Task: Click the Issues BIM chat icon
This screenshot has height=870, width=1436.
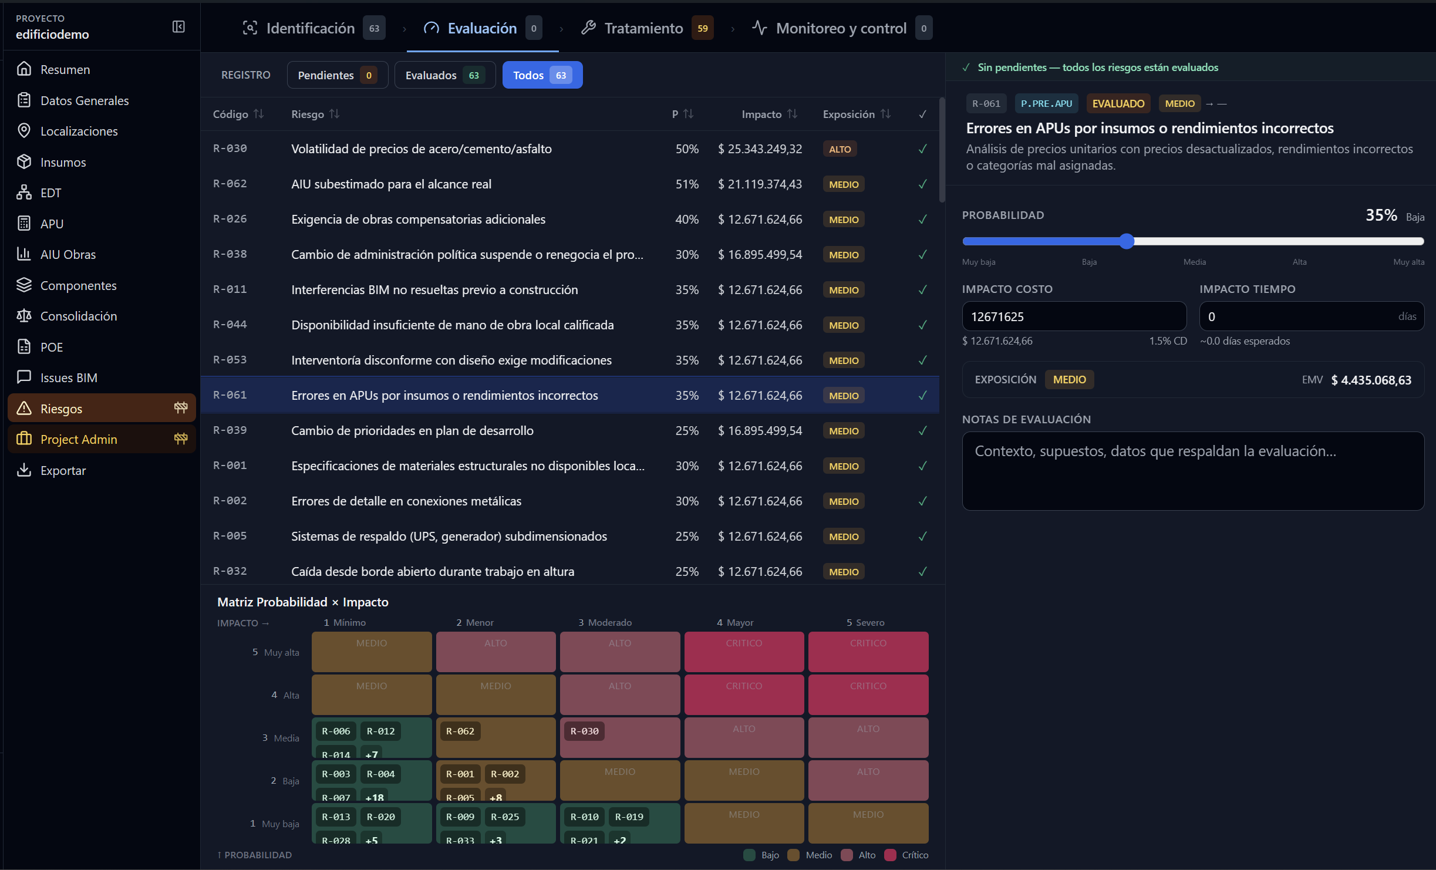Action: (24, 377)
